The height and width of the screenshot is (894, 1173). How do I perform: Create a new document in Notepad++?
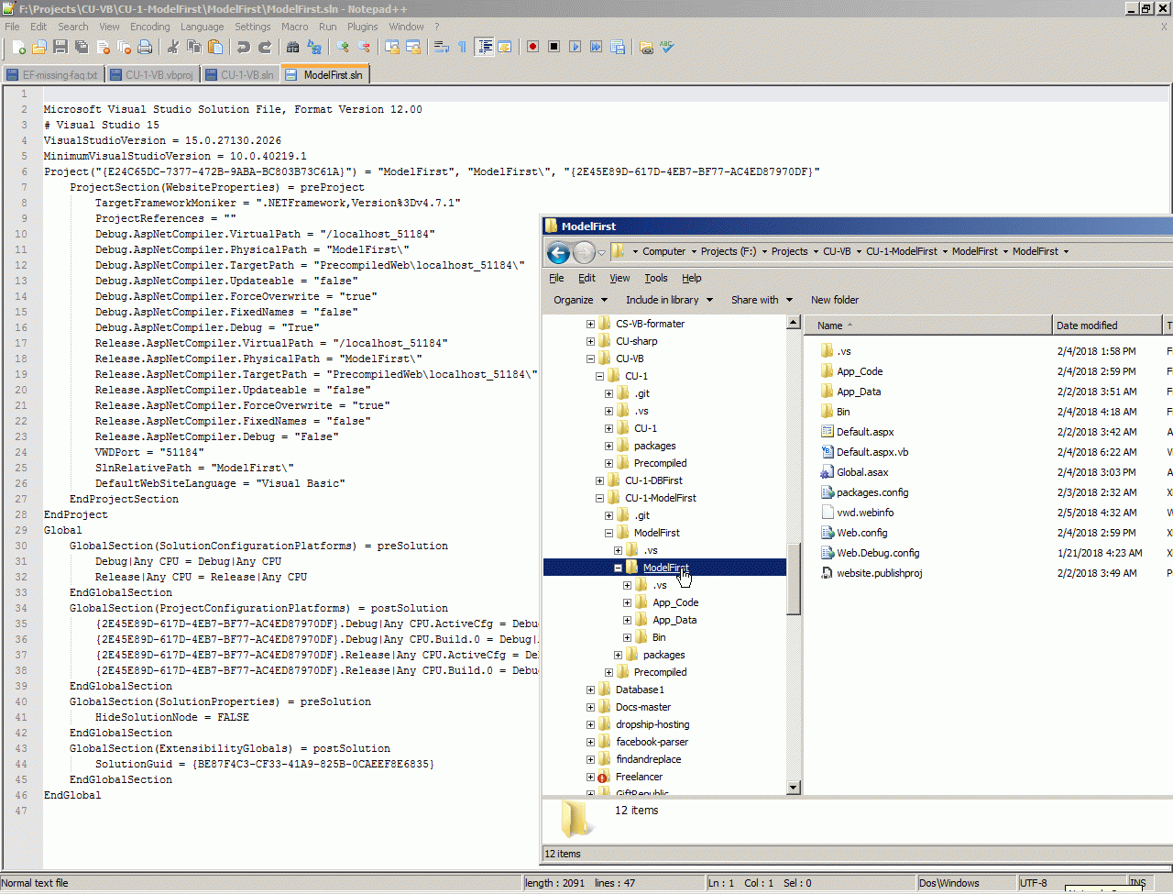point(18,47)
